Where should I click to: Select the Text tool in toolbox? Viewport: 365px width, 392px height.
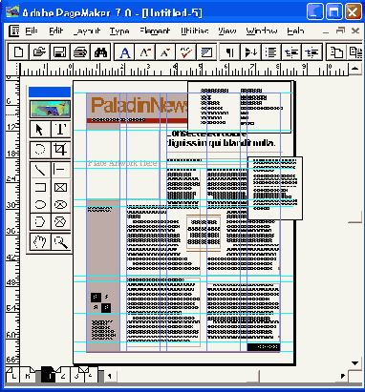pos(60,129)
